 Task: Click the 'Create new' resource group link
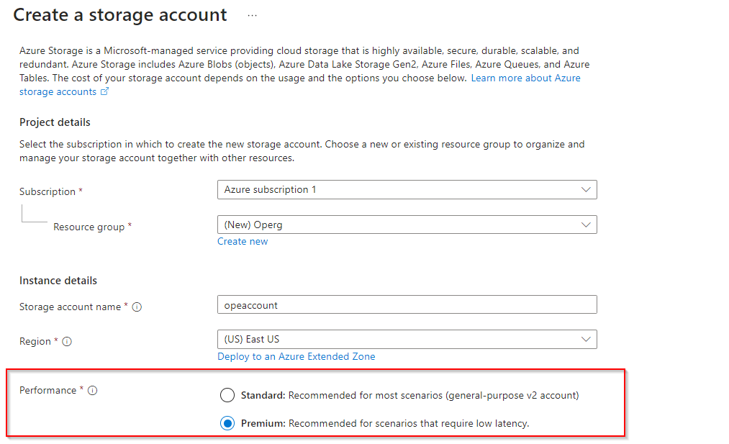243,242
